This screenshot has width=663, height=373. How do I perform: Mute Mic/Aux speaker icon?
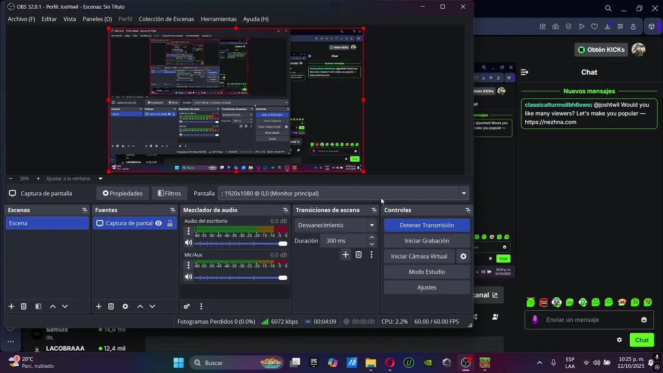[189, 277]
